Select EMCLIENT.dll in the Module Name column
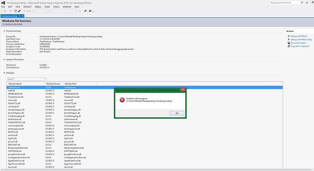 point(14,145)
